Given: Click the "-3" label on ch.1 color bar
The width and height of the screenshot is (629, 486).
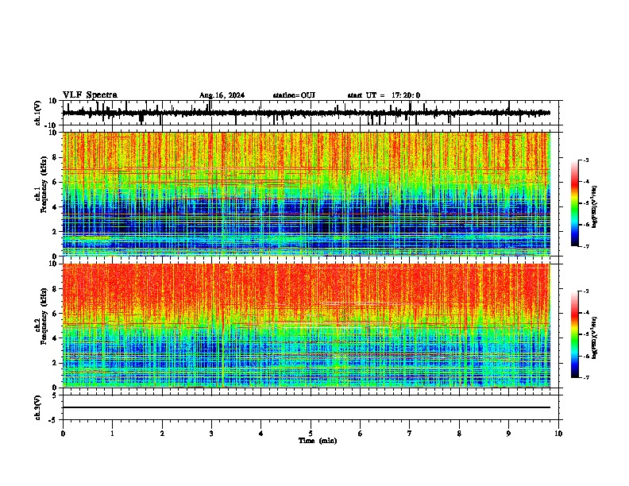Looking at the screenshot, I should click(586, 160).
